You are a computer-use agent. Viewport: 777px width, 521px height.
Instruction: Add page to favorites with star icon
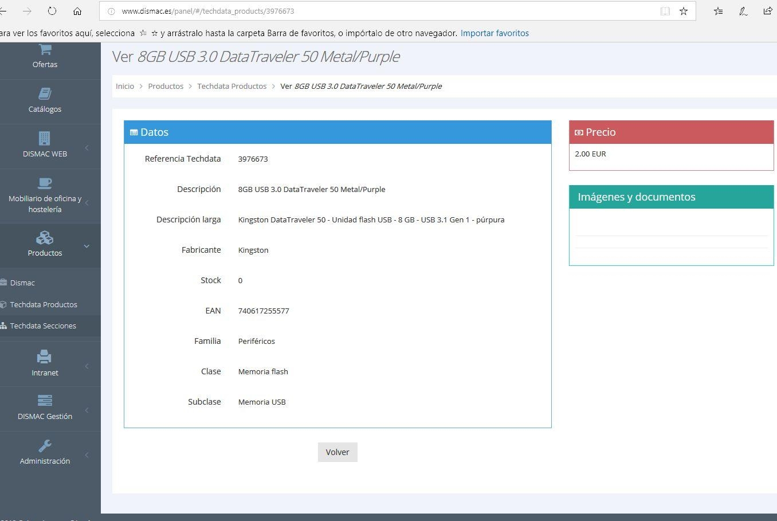pos(684,11)
